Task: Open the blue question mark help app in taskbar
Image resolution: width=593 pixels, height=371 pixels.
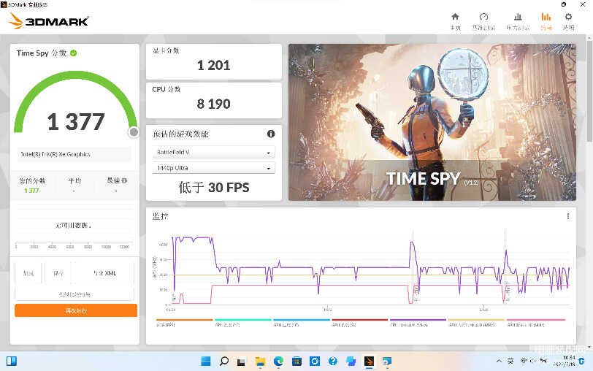Action: point(333,362)
